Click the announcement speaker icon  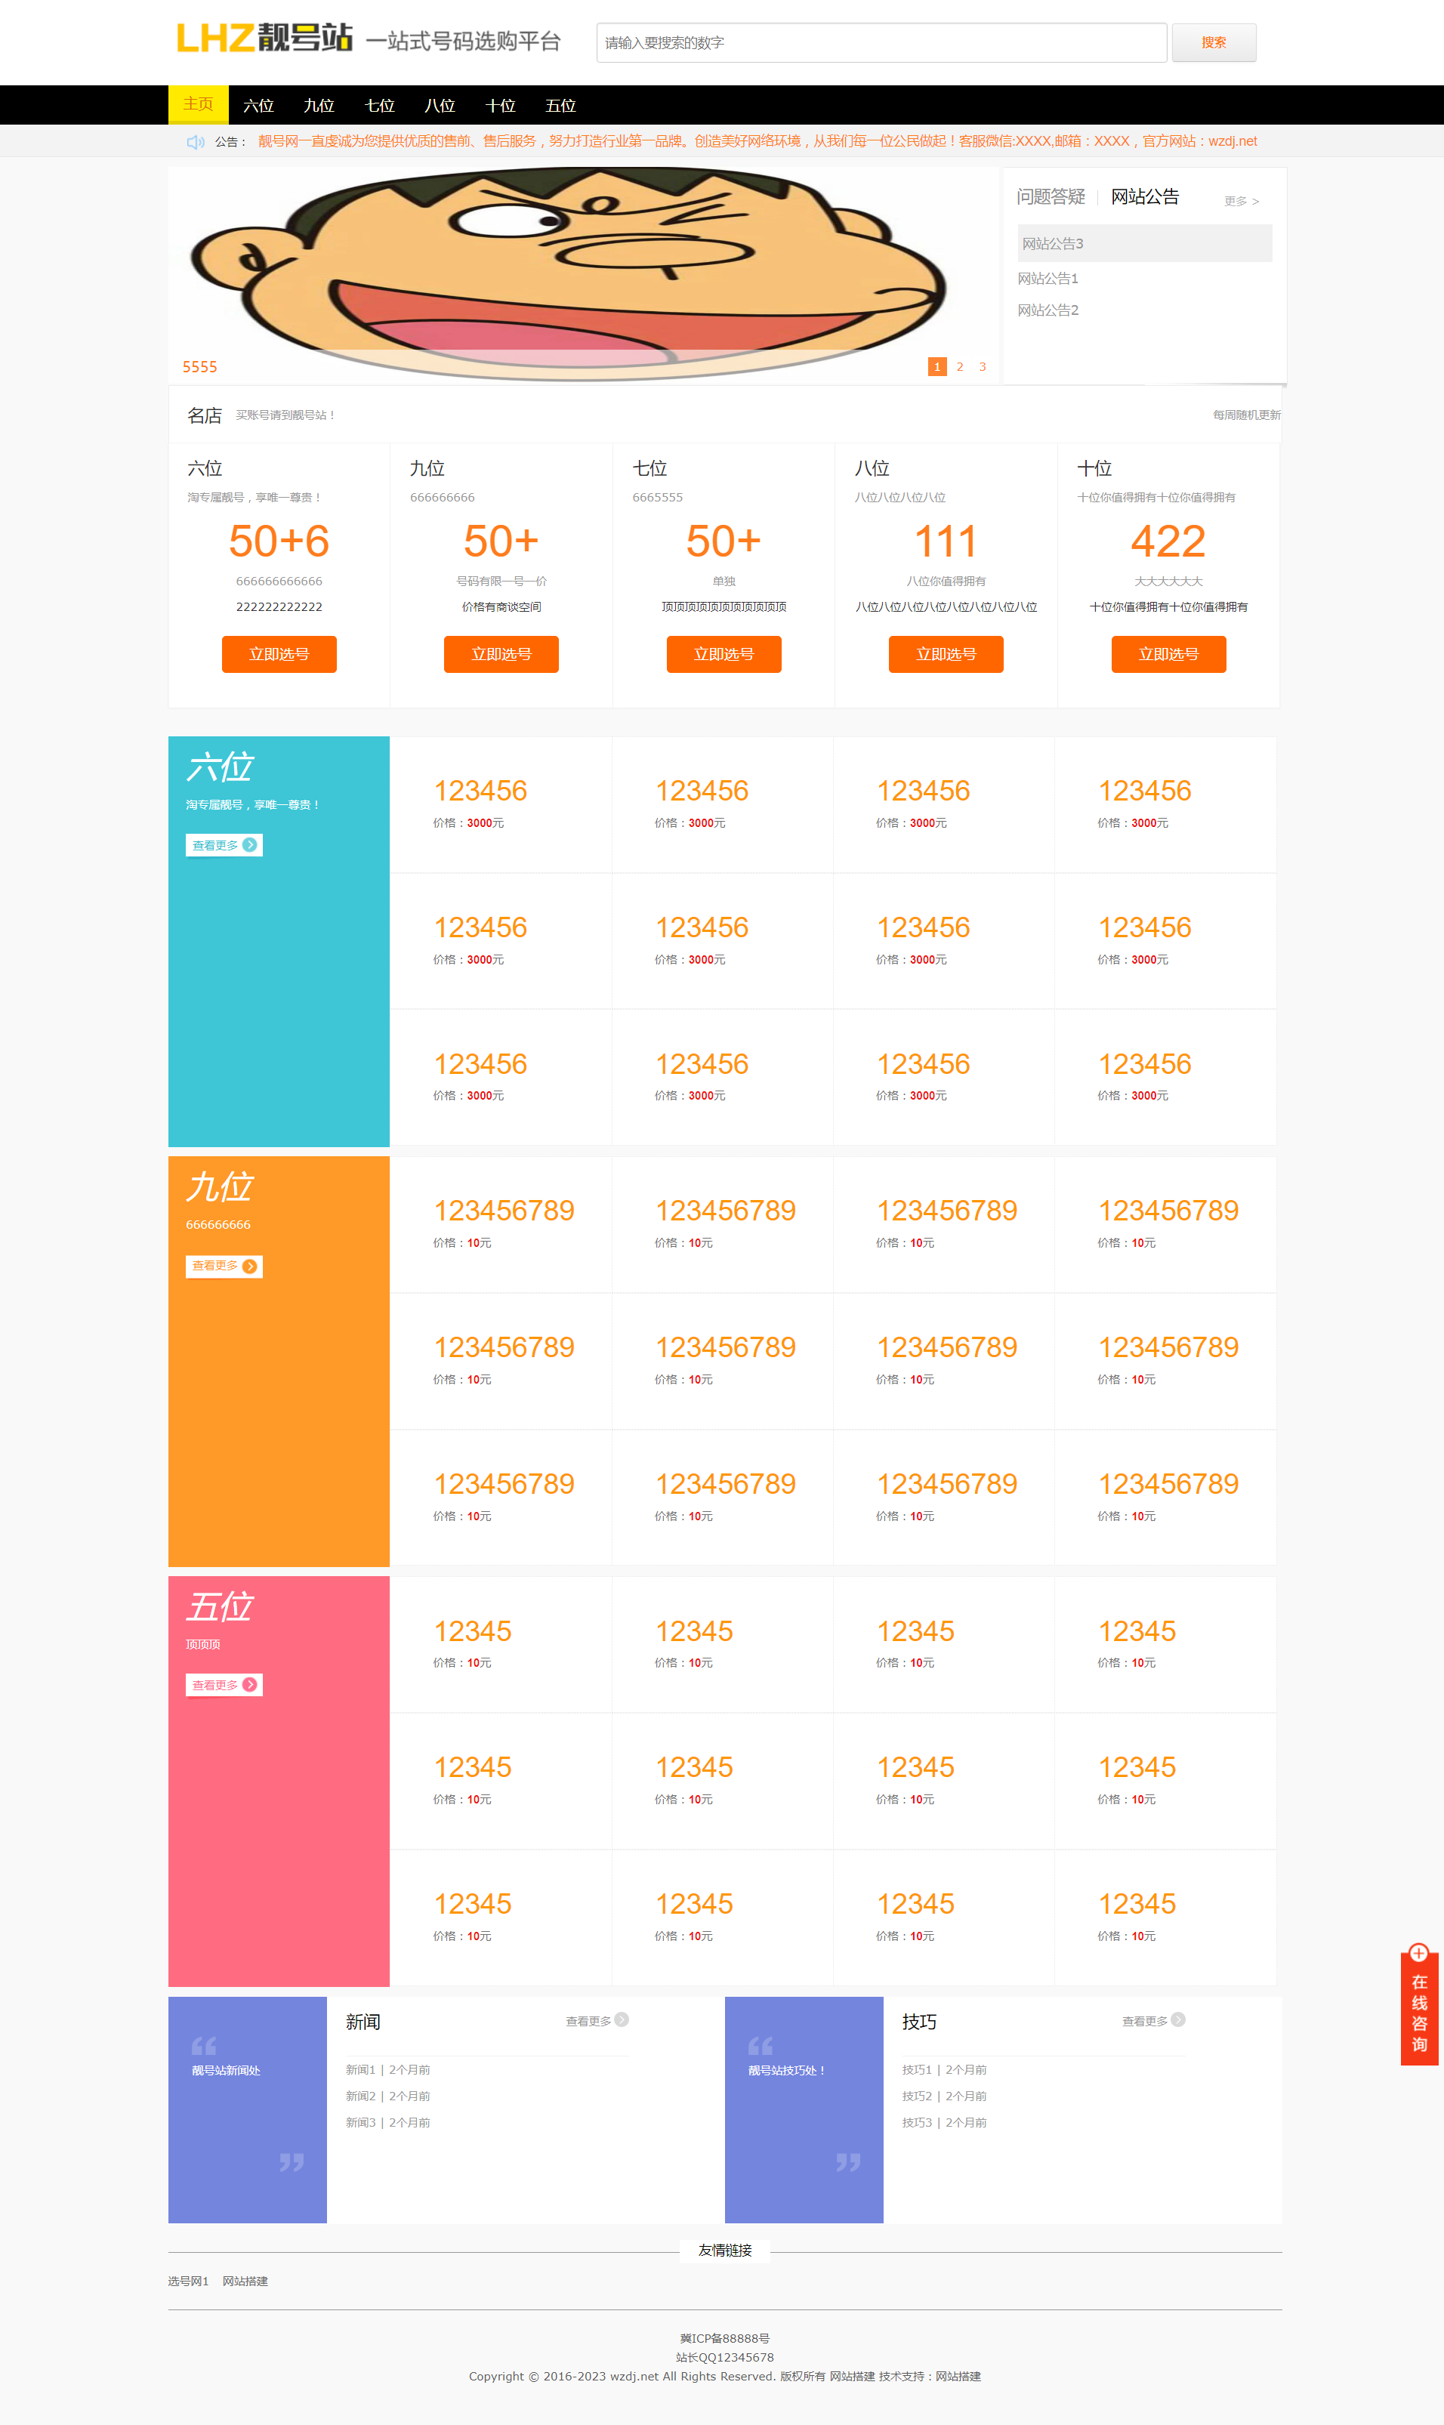[x=195, y=142]
